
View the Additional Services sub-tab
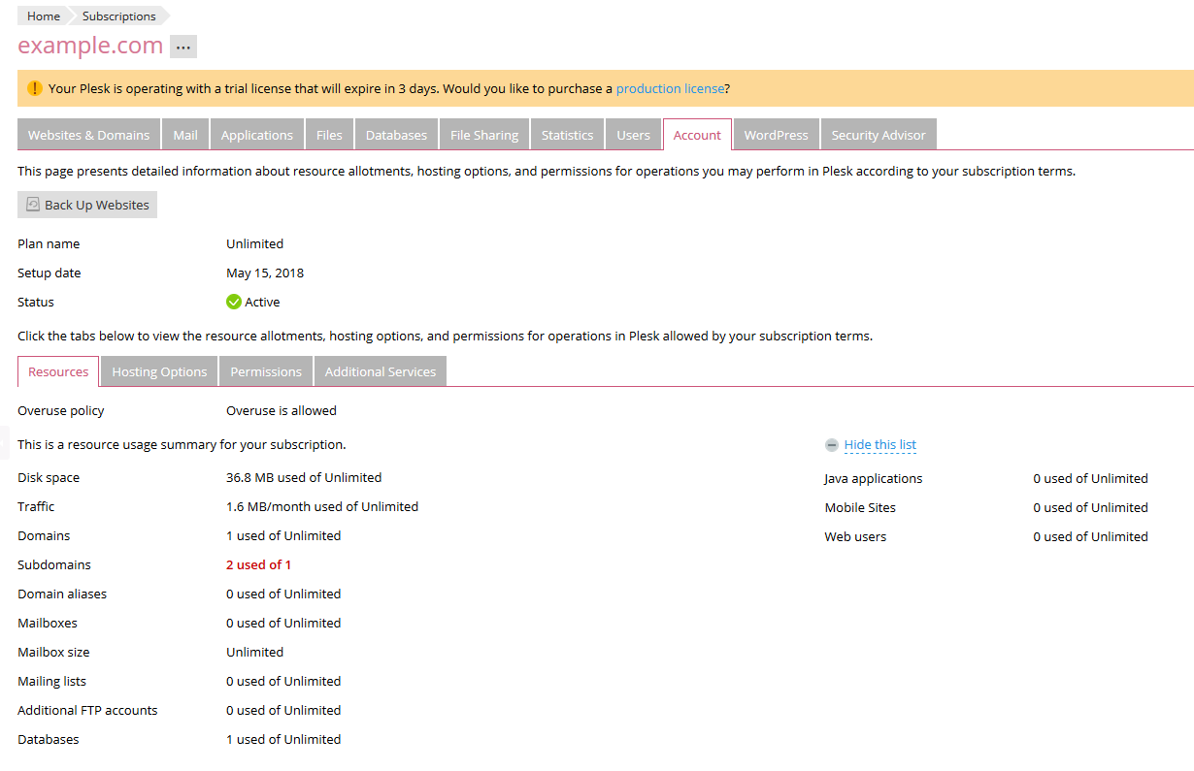click(380, 371)
